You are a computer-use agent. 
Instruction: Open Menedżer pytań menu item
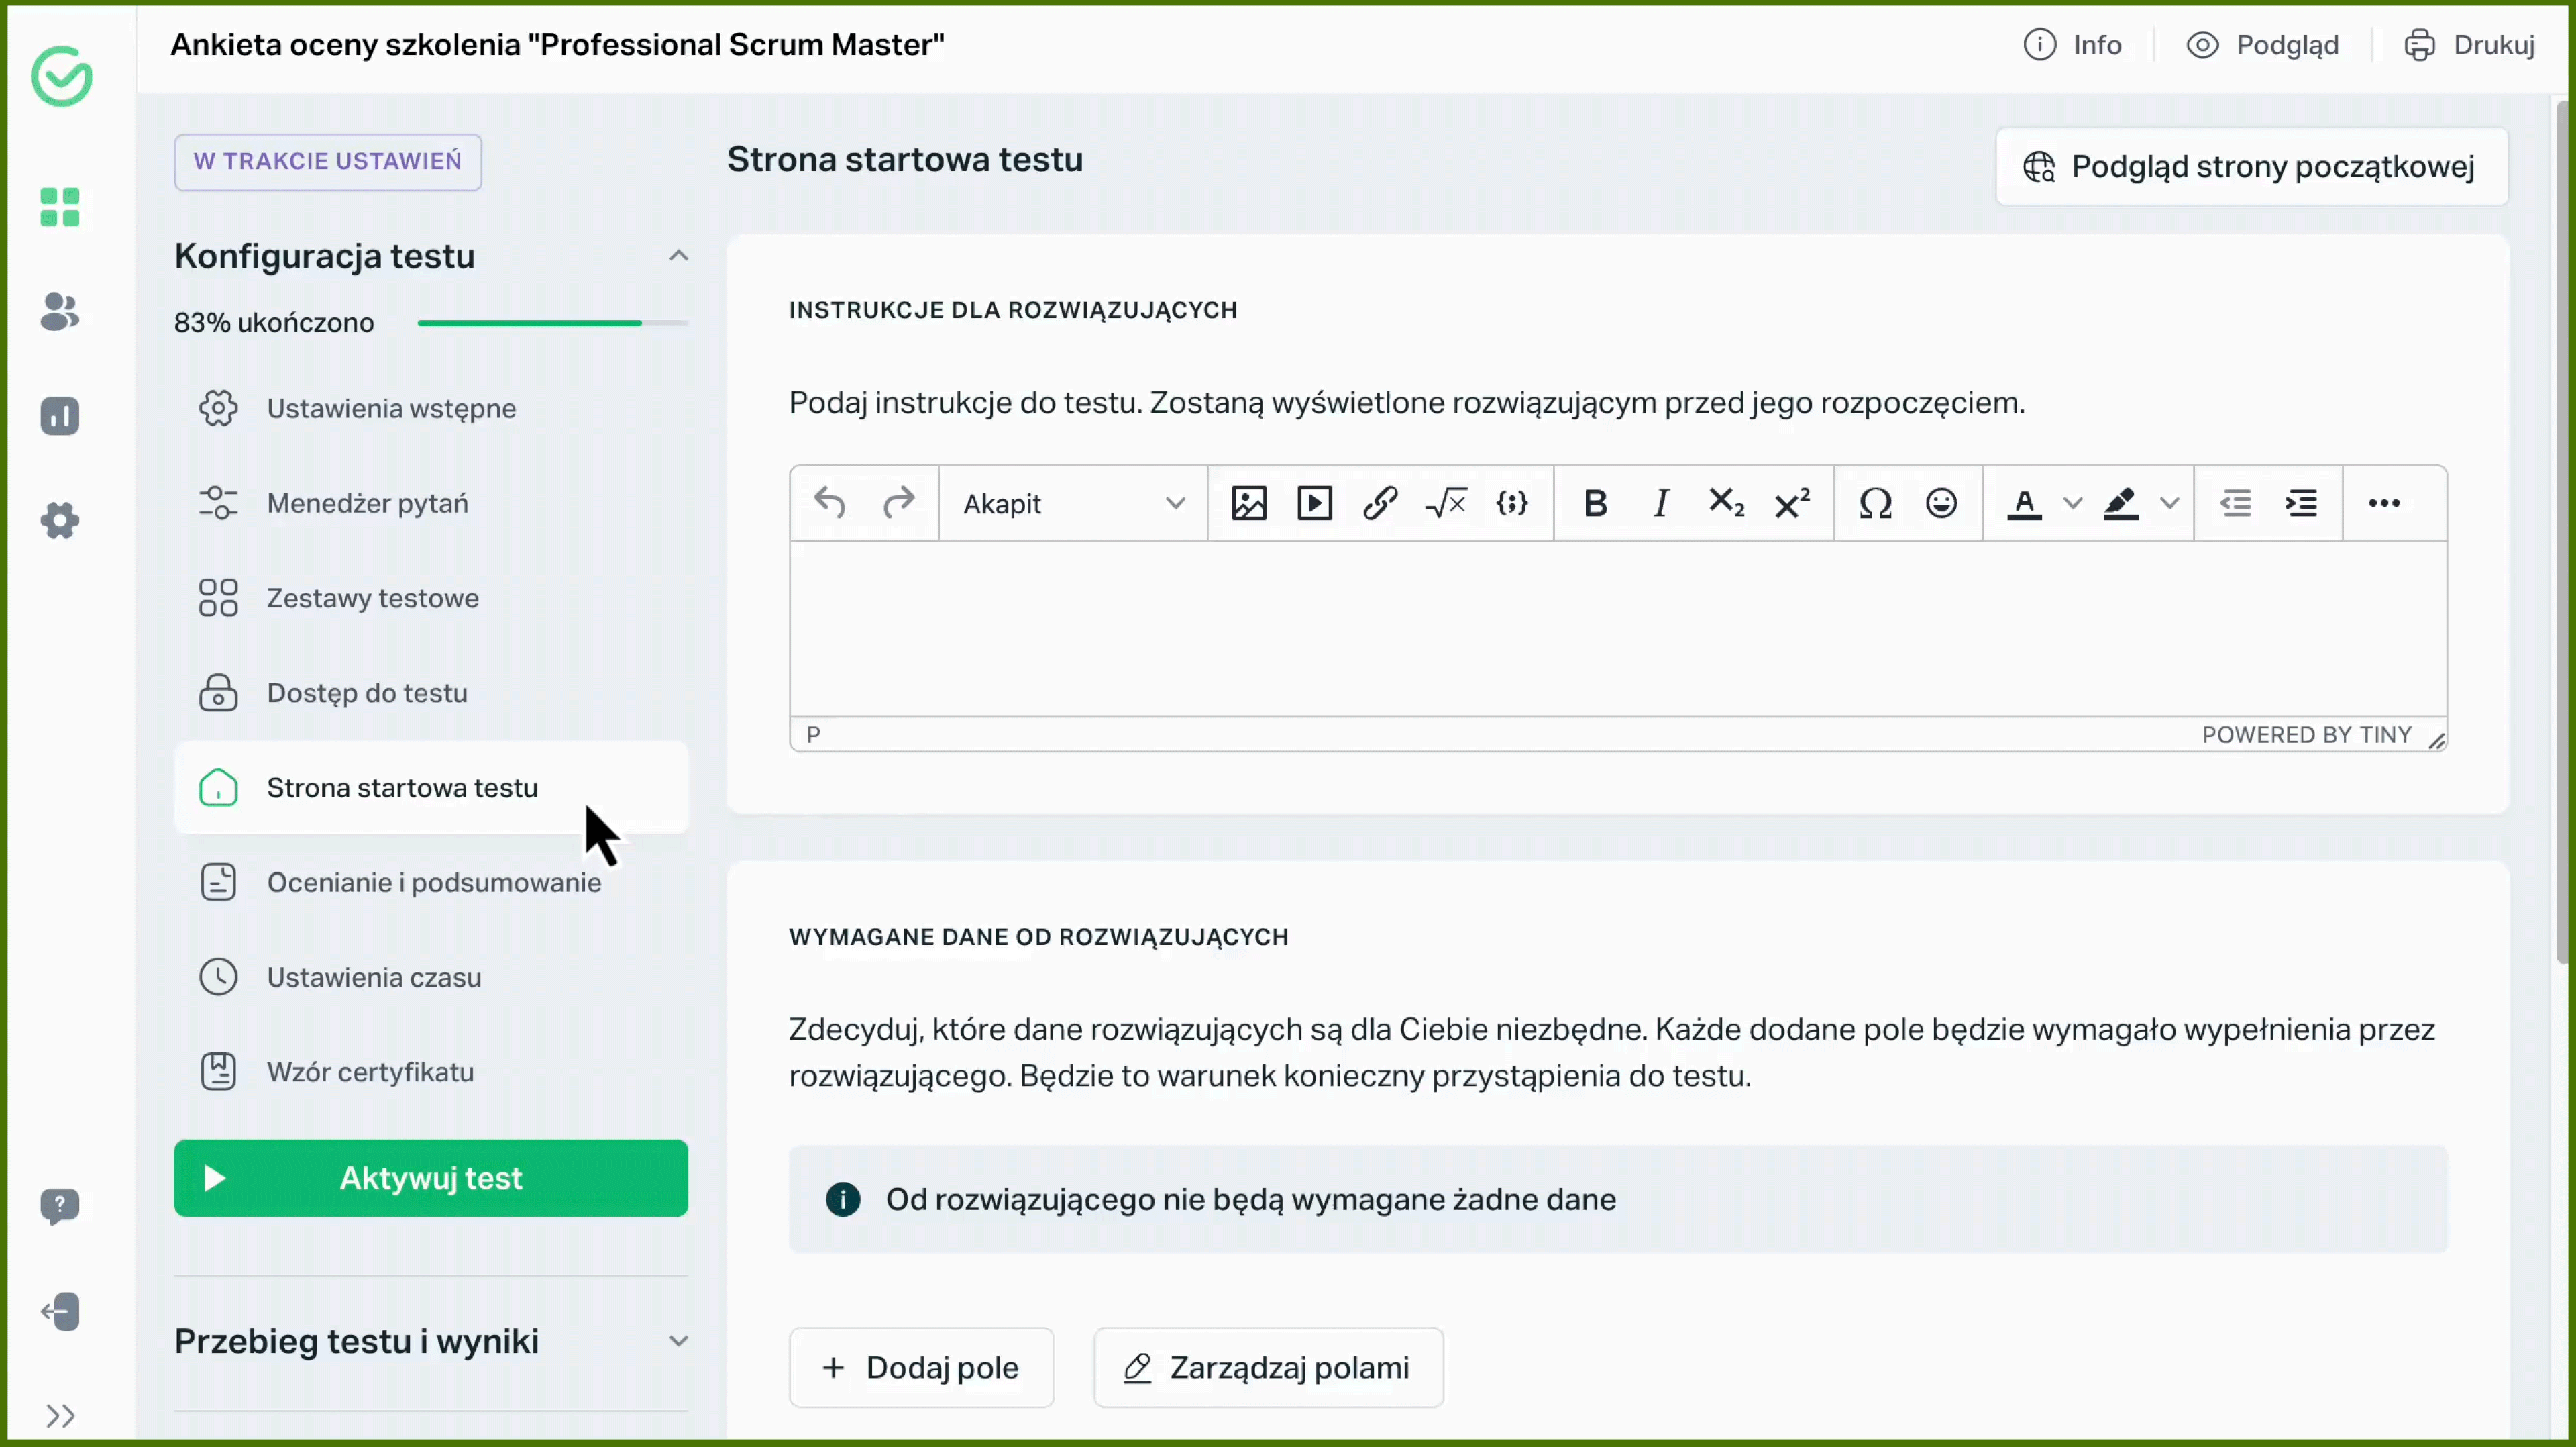point(367,503)
